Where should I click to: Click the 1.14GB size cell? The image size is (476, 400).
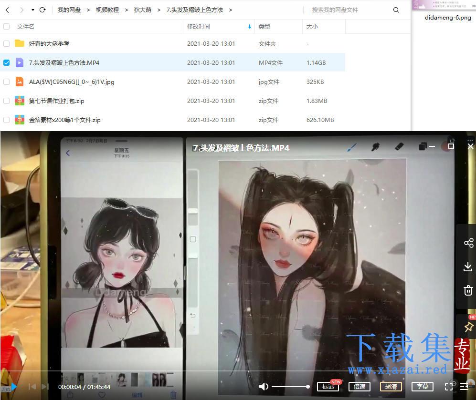(316, 63)
